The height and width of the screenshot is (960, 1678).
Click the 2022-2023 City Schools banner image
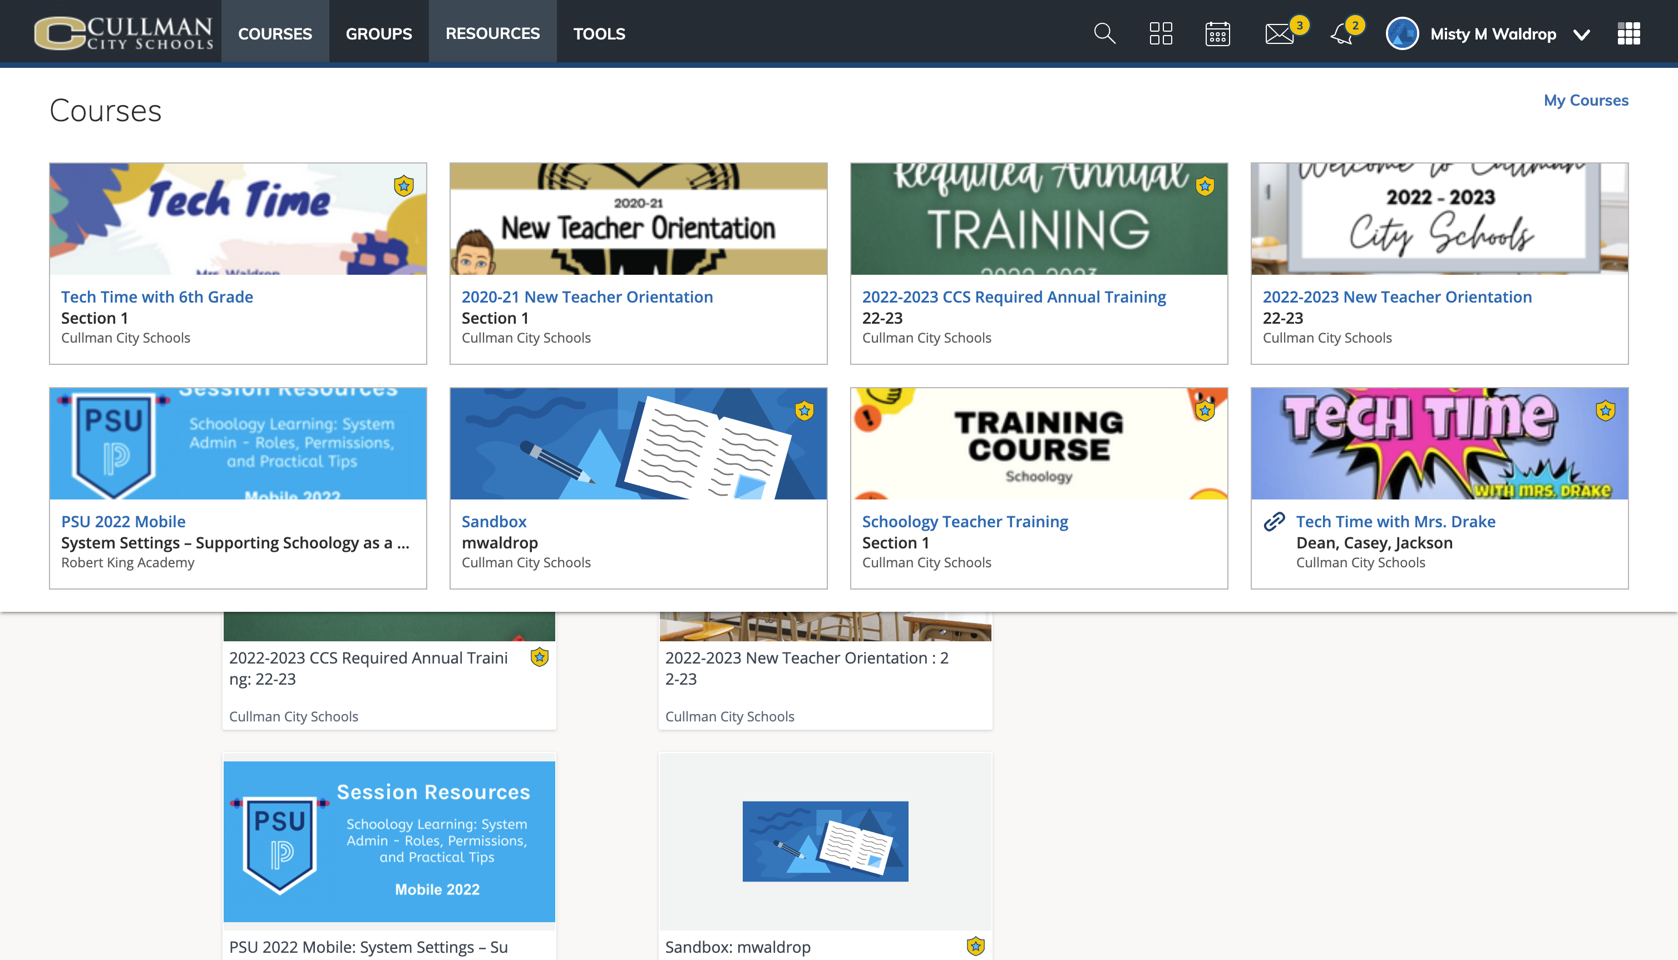pyautogui.click(x=1439, y=219)
